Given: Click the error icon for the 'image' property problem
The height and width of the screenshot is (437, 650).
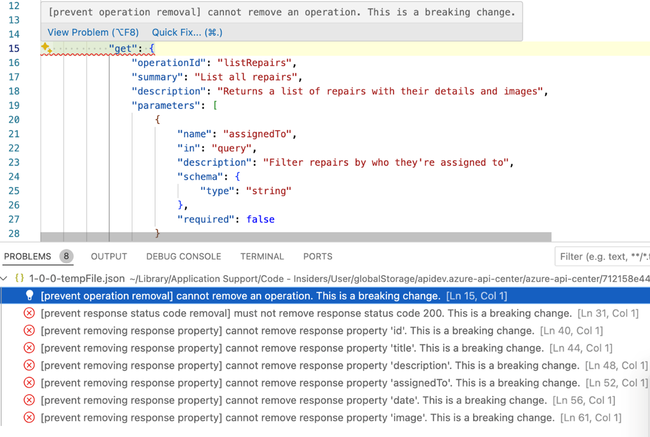Looking at the screenshot, I should (x=29, y=418).
